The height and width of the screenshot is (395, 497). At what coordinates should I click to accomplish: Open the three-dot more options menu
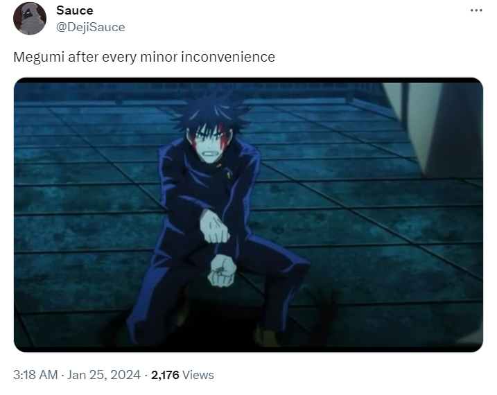tap(476, 11)
